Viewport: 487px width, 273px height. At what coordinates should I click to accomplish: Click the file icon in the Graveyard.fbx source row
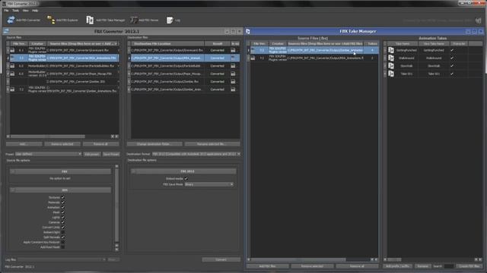(12, 50)
